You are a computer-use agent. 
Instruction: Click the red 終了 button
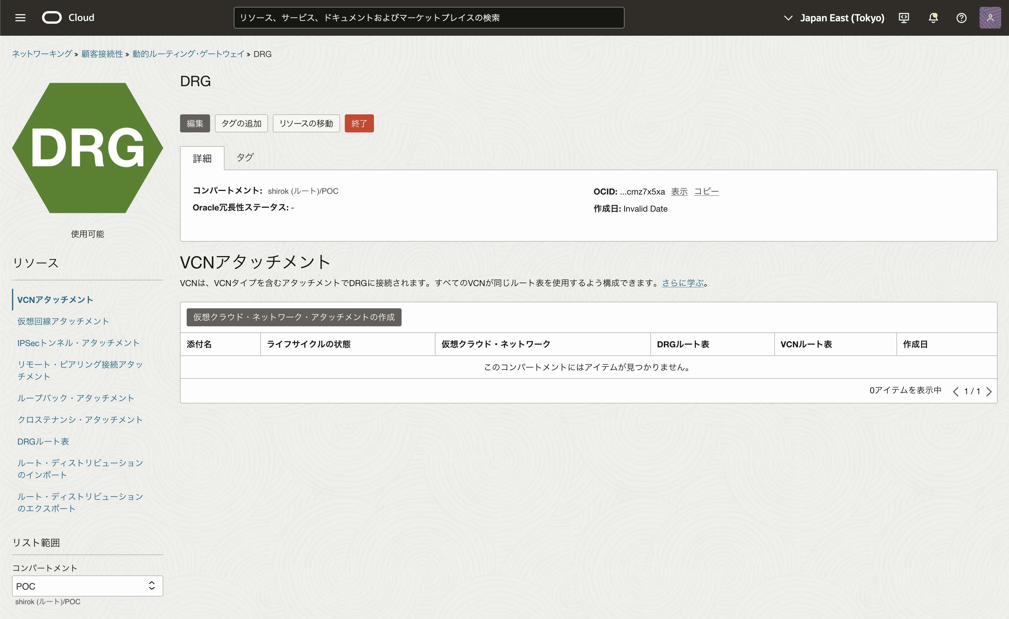point(359,123)
